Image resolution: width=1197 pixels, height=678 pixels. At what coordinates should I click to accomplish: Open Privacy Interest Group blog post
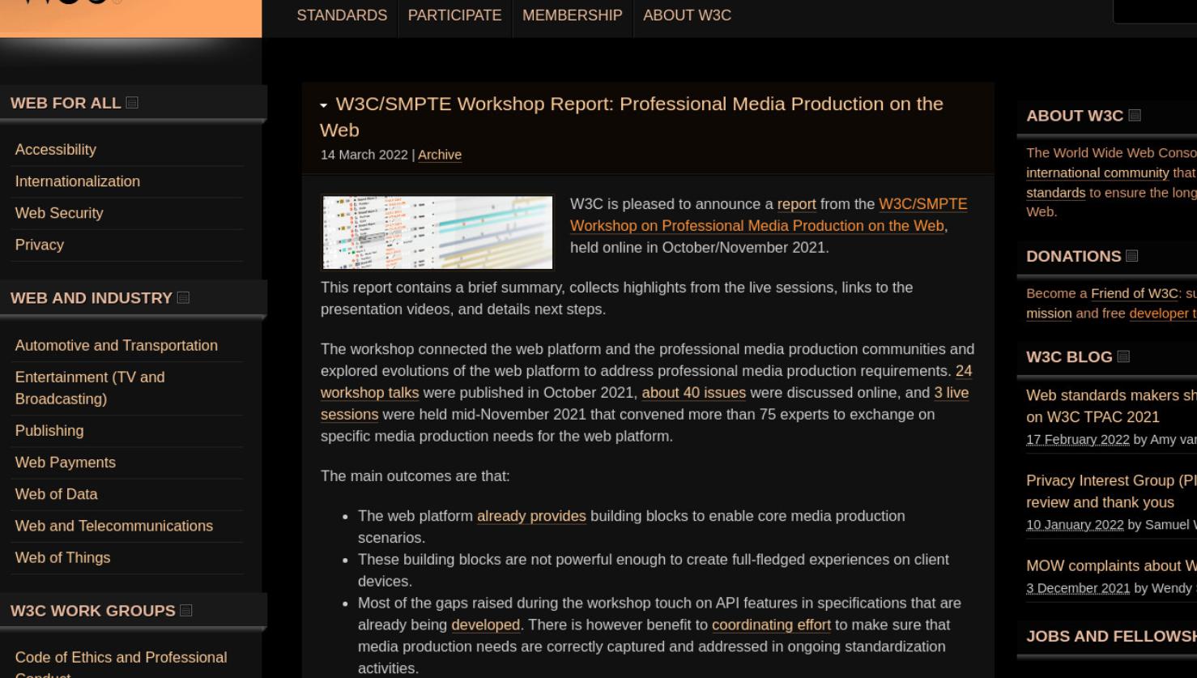[1111, 491]
